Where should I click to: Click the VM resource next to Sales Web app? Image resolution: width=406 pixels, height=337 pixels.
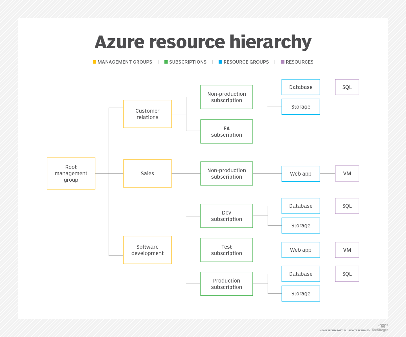(347, 173)
